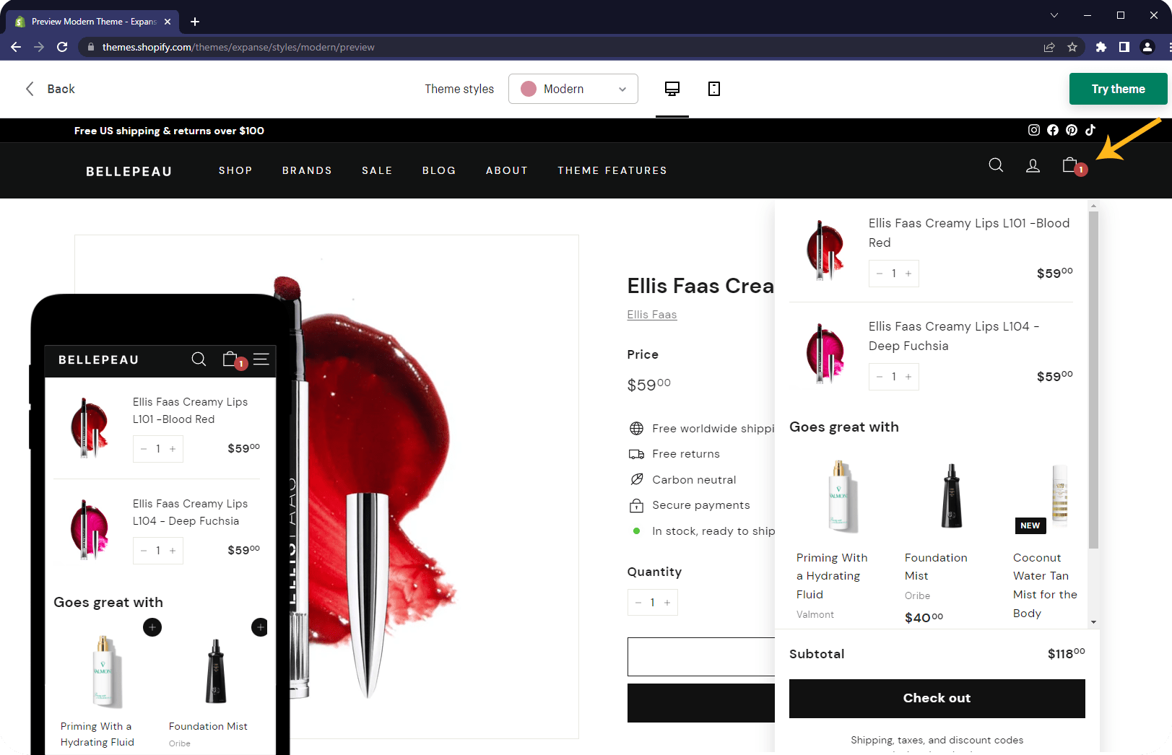Viewport: 1172px width, 755px height.
Task: Click the Ellis Faas brand link
Action: [x=652, y=315]
